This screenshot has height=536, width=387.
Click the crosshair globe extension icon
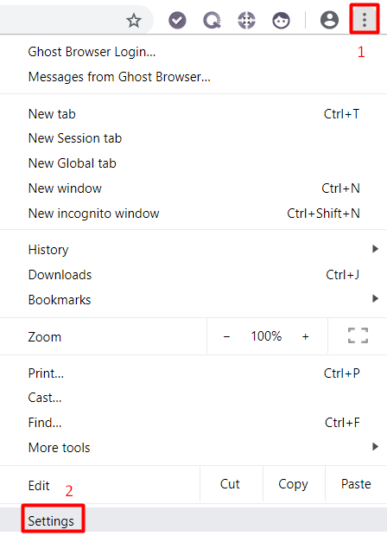[246, 20]
